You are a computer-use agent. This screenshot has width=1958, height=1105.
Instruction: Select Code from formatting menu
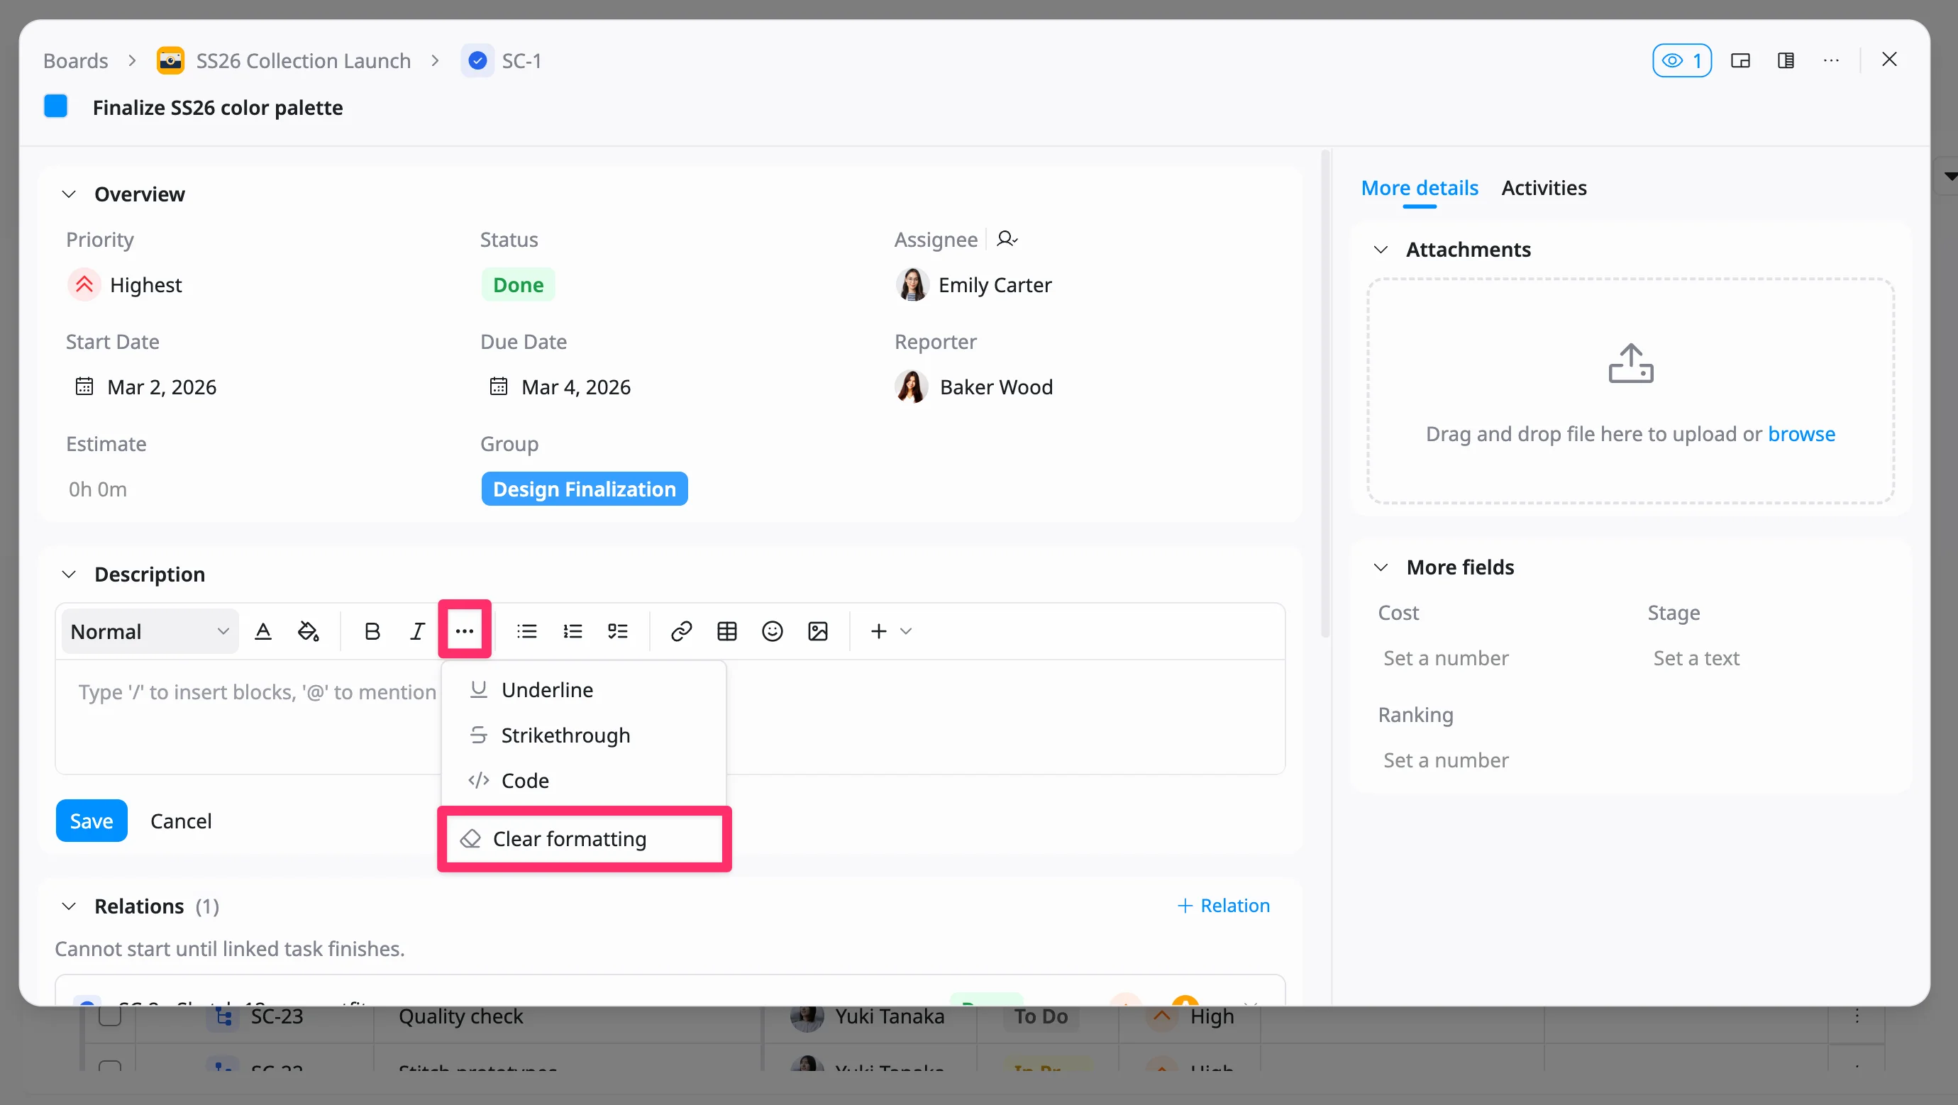(x=584, y=780)
